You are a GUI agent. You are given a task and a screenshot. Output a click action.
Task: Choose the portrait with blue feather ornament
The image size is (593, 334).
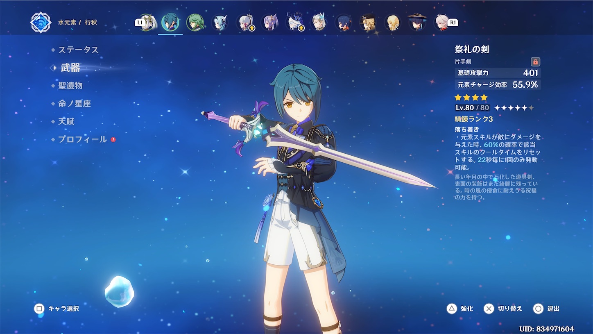click(x=319, y=23)
